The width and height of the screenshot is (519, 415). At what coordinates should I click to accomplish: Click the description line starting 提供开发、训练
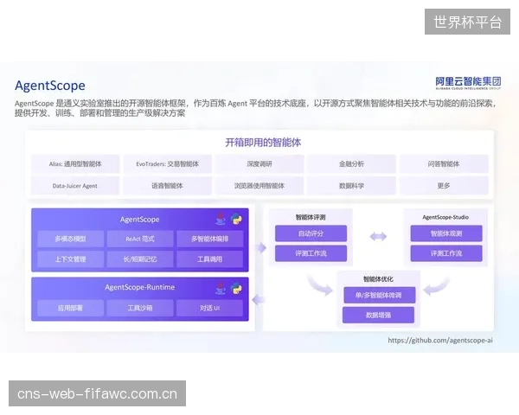pyautogui.click(x=100, y=113)
